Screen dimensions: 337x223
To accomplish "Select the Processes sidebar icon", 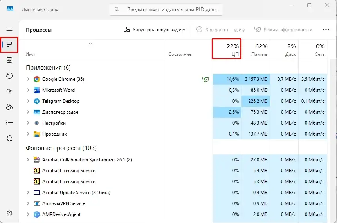I will pyautogui.click(x=9, y=45).
